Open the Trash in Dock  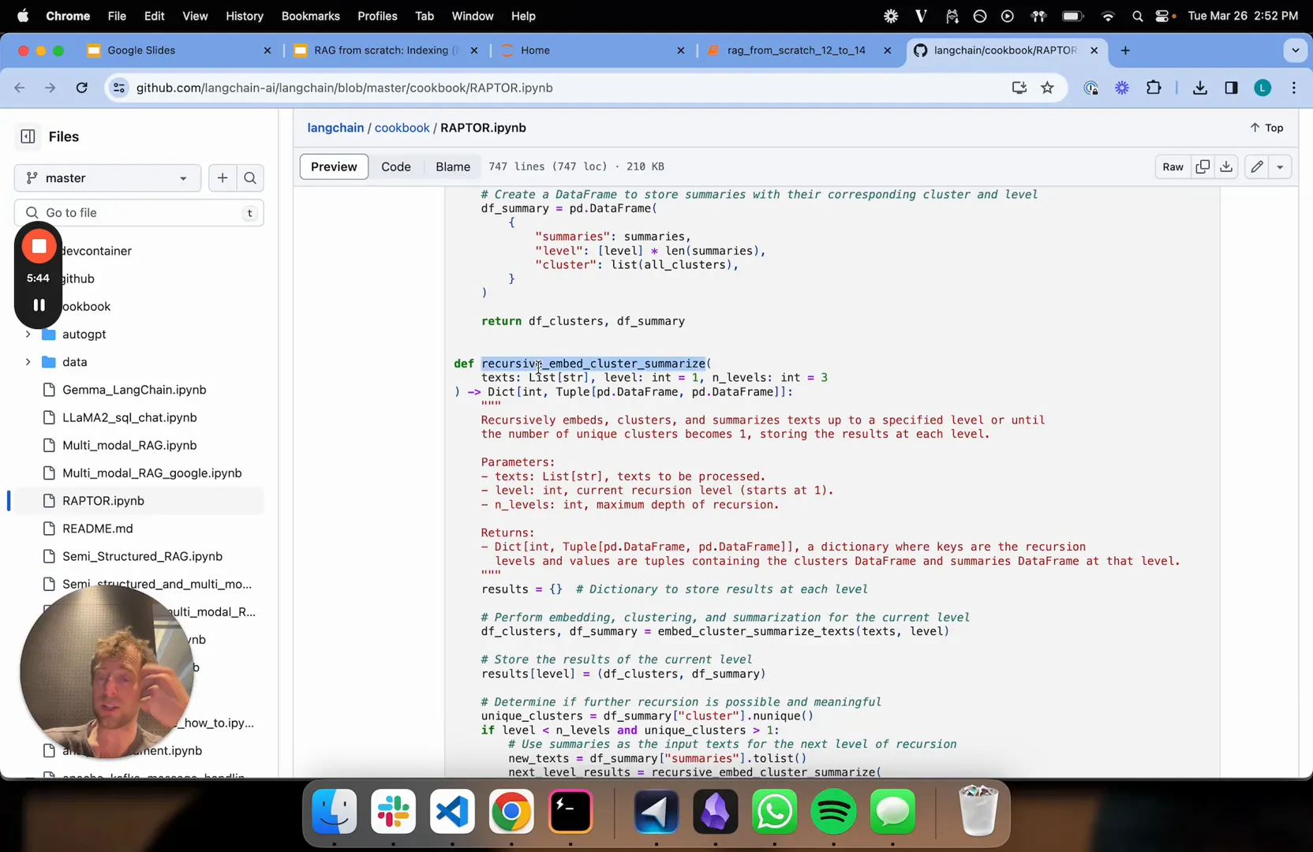pyautogui.click(x=978, y=811)
